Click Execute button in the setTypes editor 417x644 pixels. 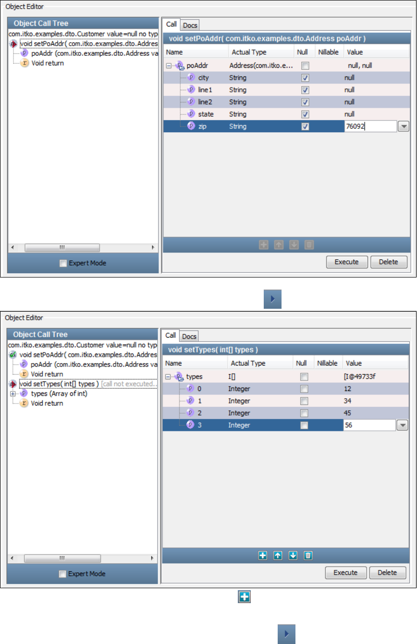[346, 573]
